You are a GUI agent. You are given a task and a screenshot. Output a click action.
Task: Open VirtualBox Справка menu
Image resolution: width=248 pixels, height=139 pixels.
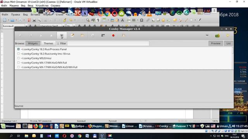[55, 6]
